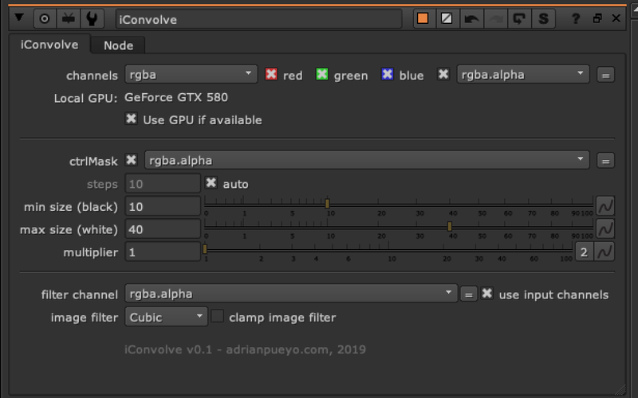
Task: Click the diagonal gl color swatch icon
Action: [x=447, y=18]
